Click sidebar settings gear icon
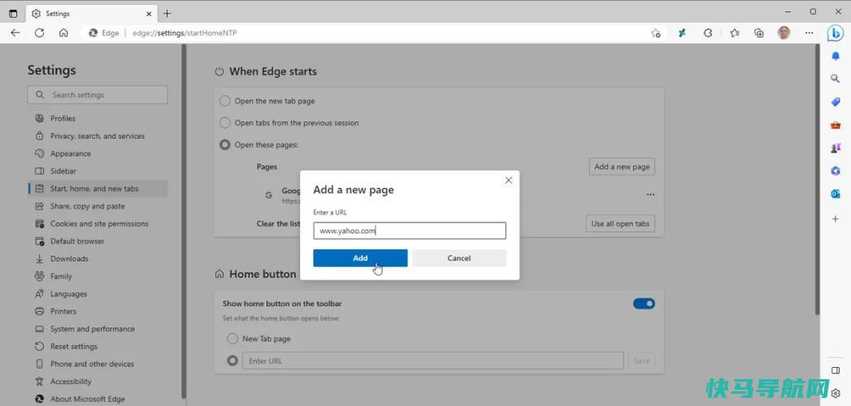This screenshot has height=406, width=851. coord(836,393)
